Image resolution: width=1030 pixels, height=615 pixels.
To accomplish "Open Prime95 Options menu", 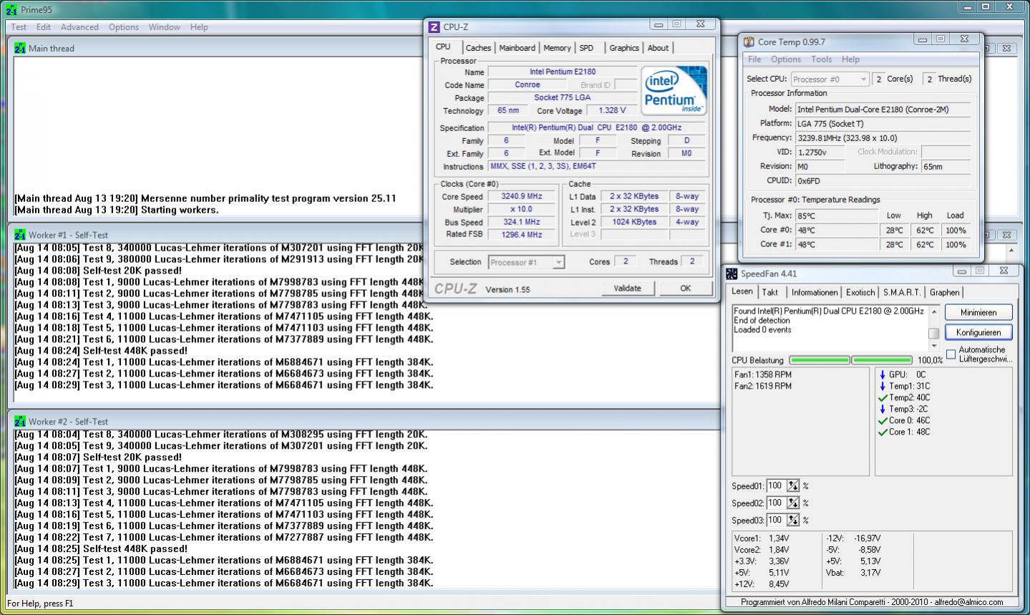I will [124, 27].
